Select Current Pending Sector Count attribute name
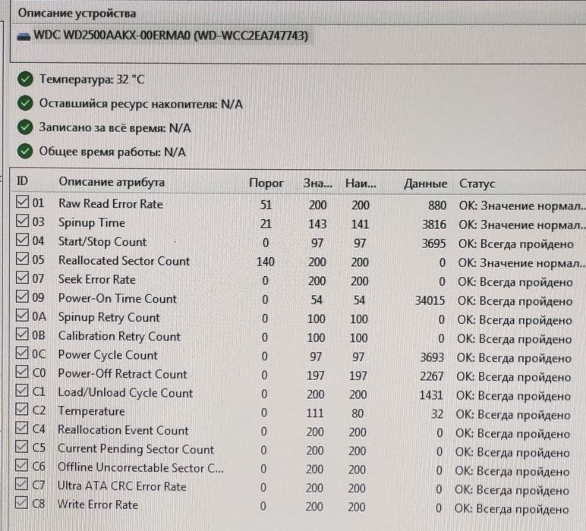This screenshot has width=586, height=531. tap(136, 449)
